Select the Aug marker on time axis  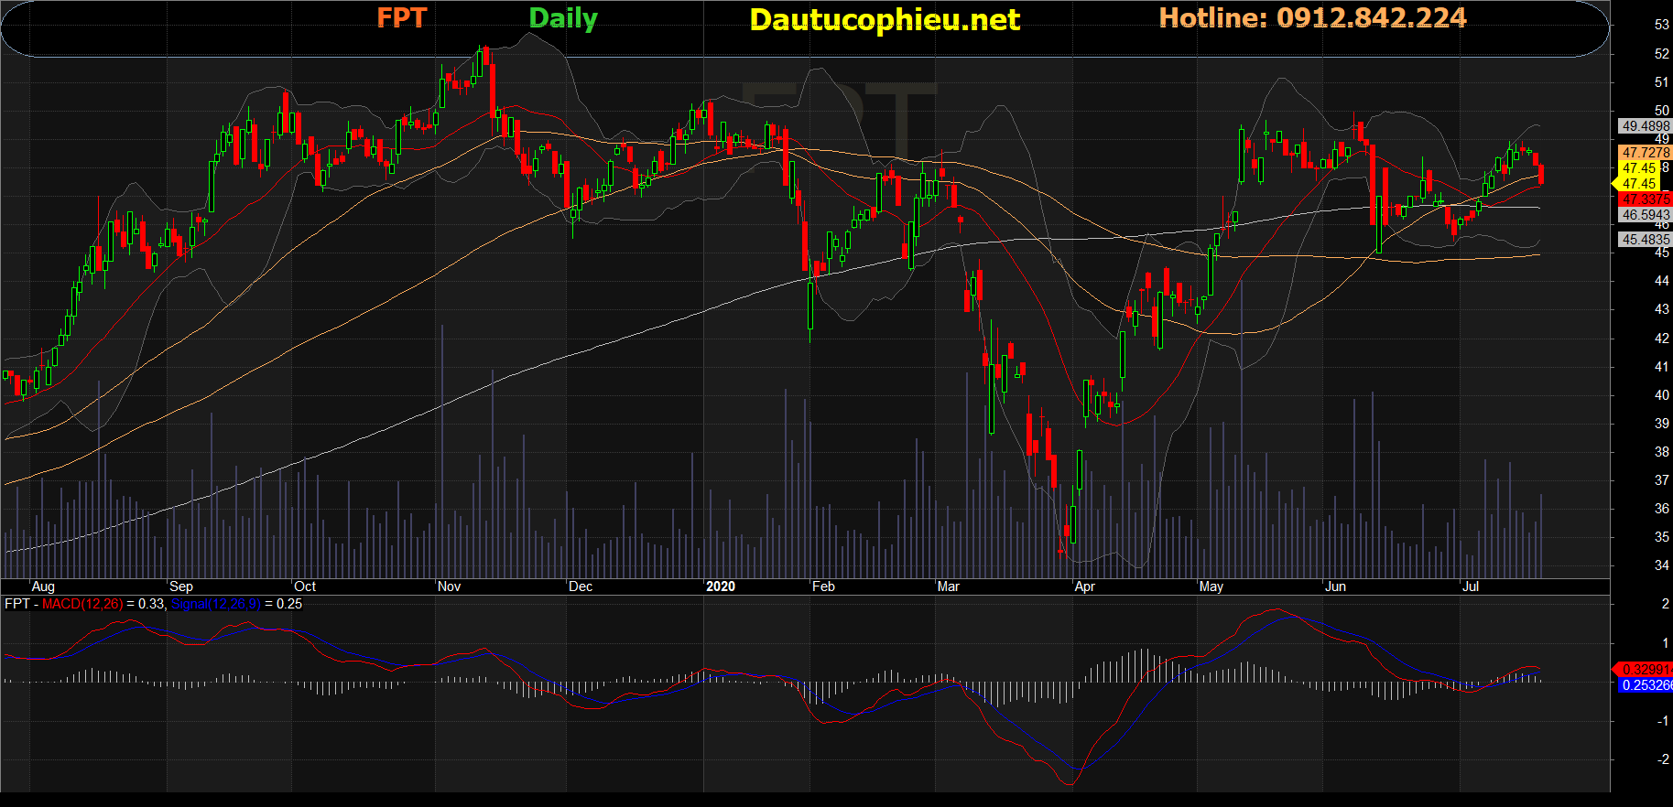43,586
